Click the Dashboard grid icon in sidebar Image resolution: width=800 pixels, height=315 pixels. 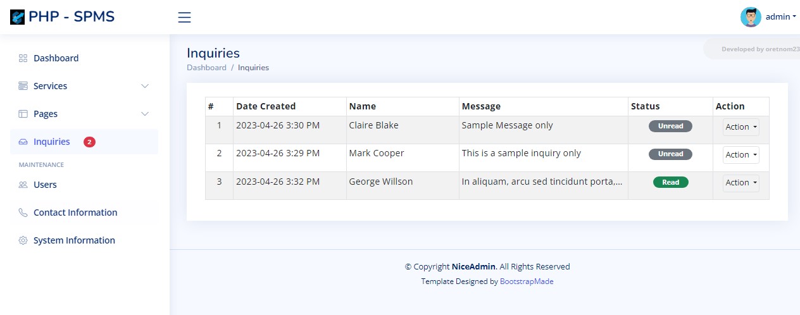pyautogui.click(x=23, y=58)
